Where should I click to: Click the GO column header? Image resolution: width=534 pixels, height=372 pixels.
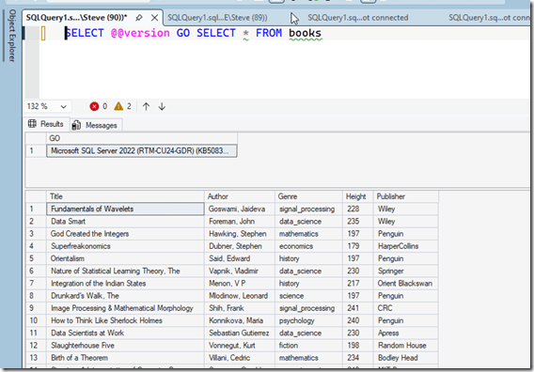tap(142, 138)
